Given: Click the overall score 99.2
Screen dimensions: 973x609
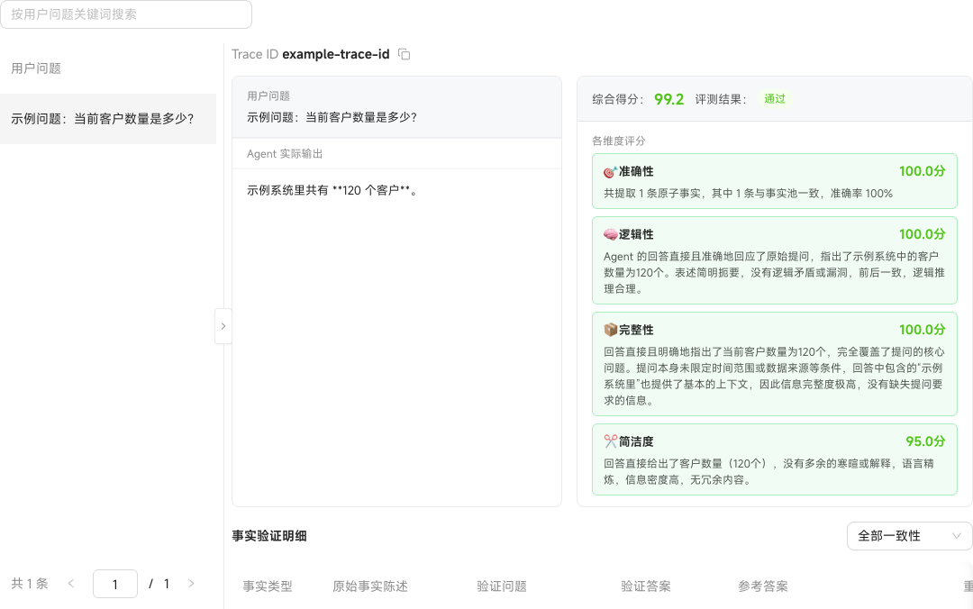Looking at the screenshot, I should (x=668, y=99).
